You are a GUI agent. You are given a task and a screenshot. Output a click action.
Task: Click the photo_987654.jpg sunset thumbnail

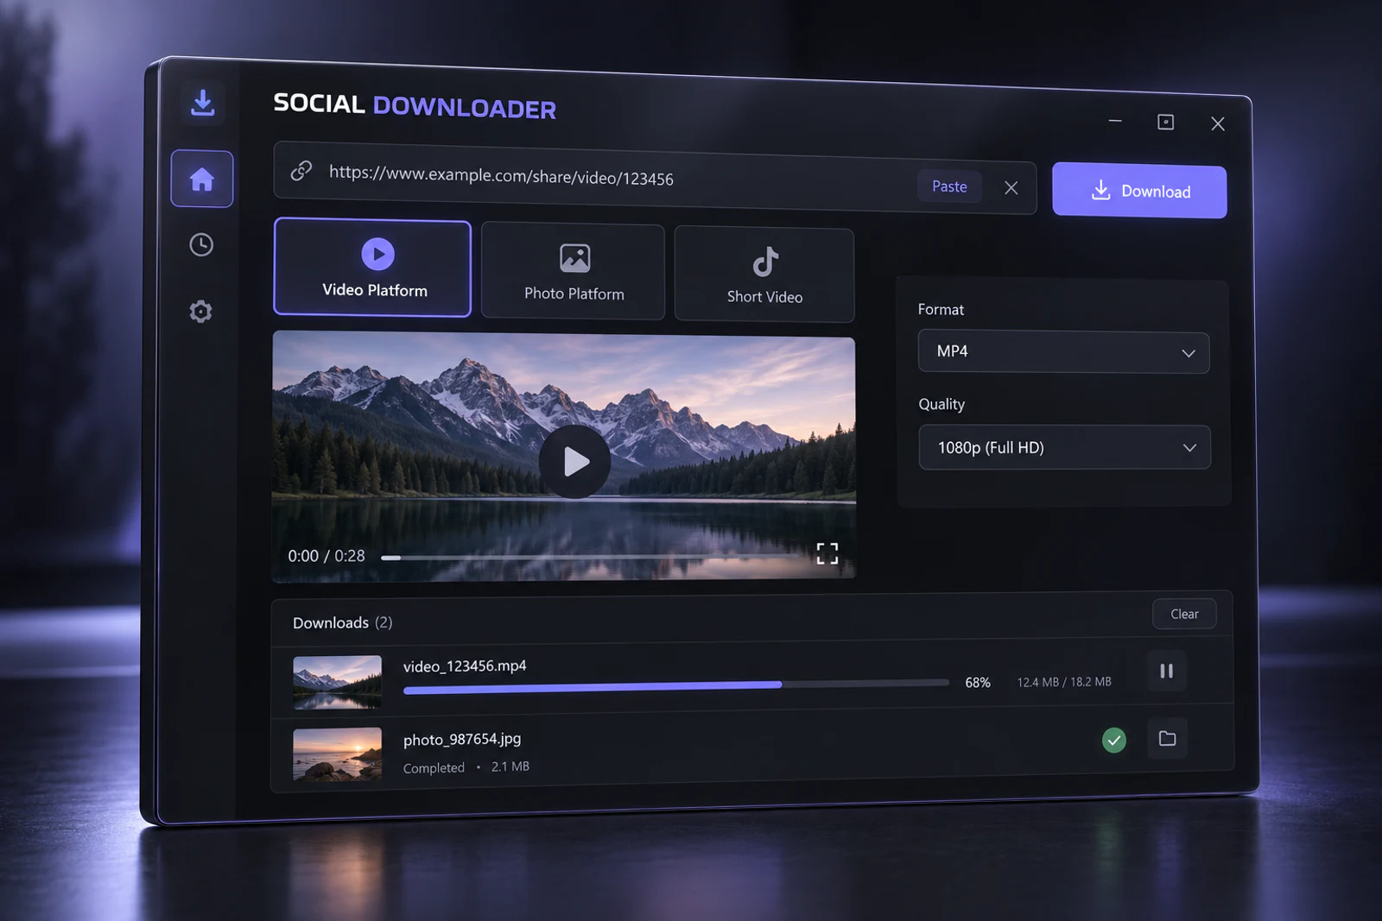tap(337, 754)
